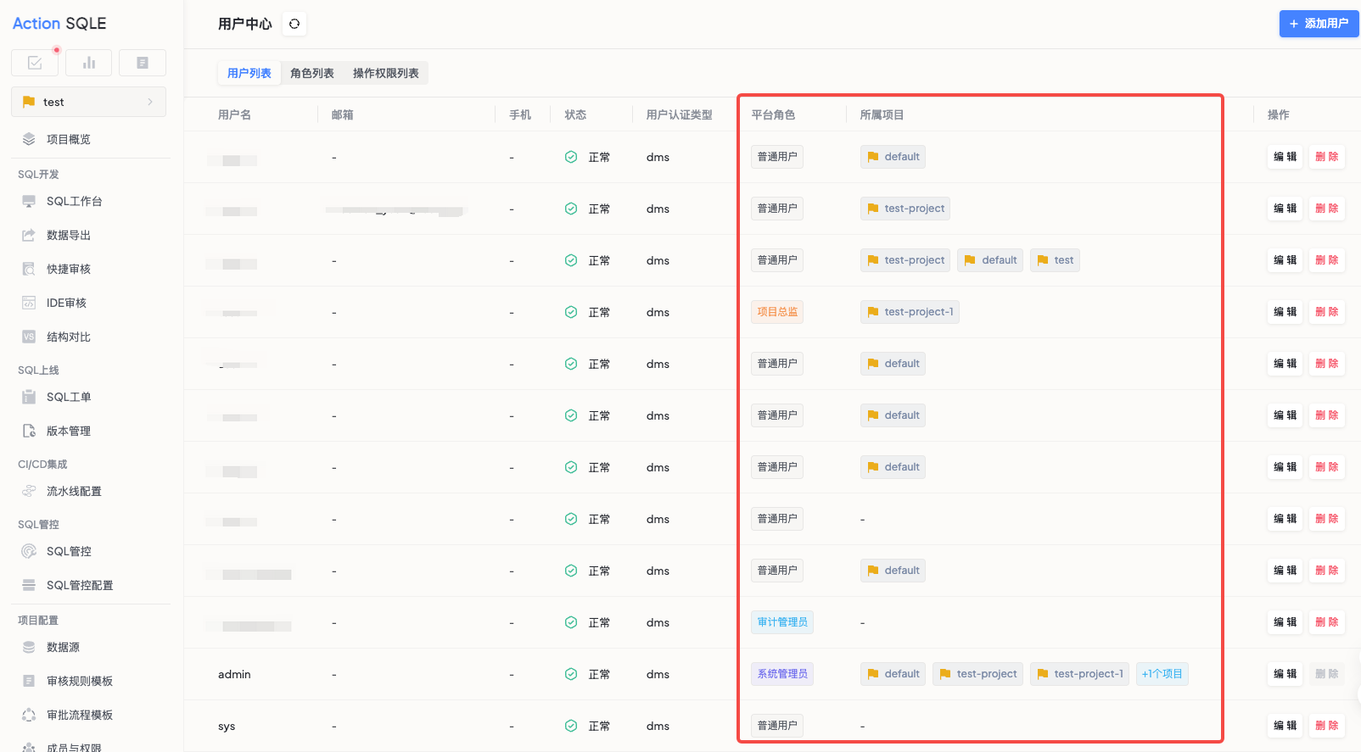Click the test-project-1 project tag in fourth row
The width and height of the screenshot is (1361, 752).
pyautogui.click(x=910, y=312)
